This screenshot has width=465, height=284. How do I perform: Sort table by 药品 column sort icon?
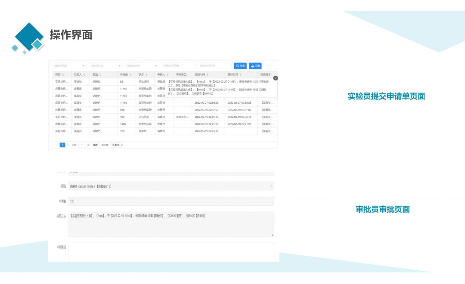point(101,75)
